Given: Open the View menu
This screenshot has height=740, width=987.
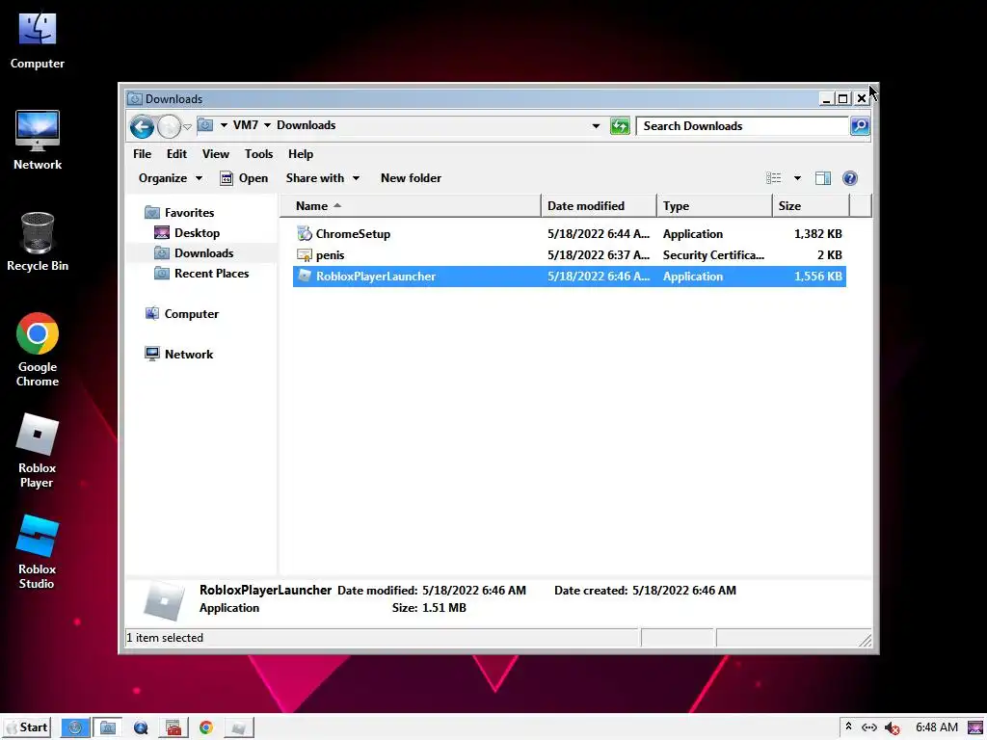Looking at the screenshot, I should tap(216, 154).
